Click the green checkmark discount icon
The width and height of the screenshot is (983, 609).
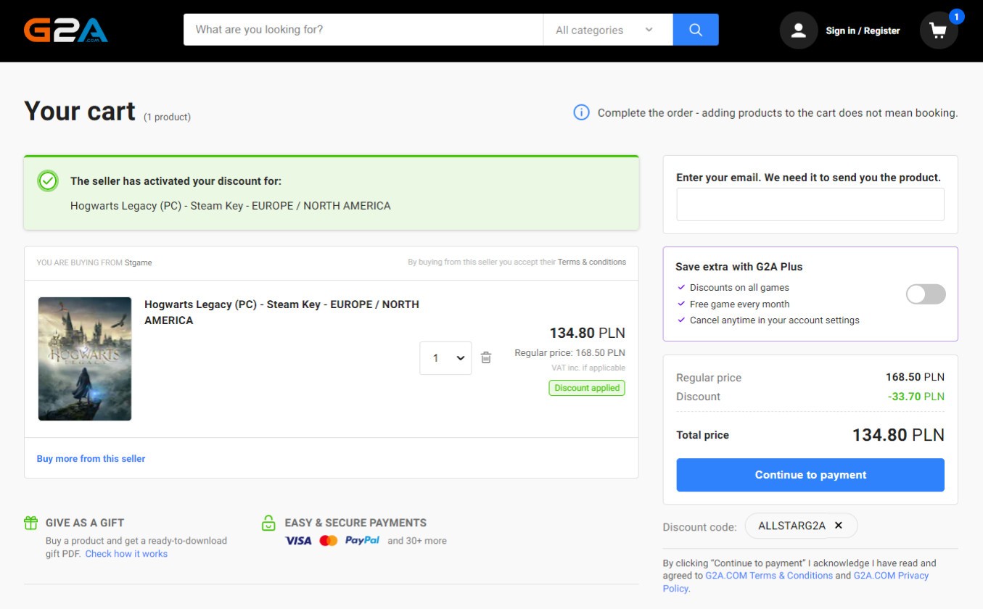pos(48,181)
